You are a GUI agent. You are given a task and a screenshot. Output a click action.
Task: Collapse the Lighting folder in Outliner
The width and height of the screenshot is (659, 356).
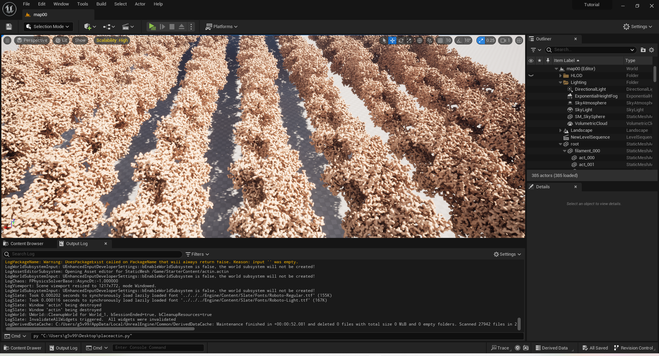click(x=560, y=82)
